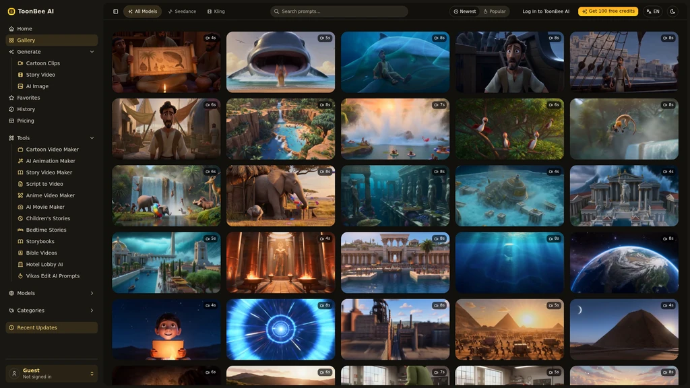690x388 pixels.
Task: Toggle the sidebar panel icon
Action: pos(115,11)
